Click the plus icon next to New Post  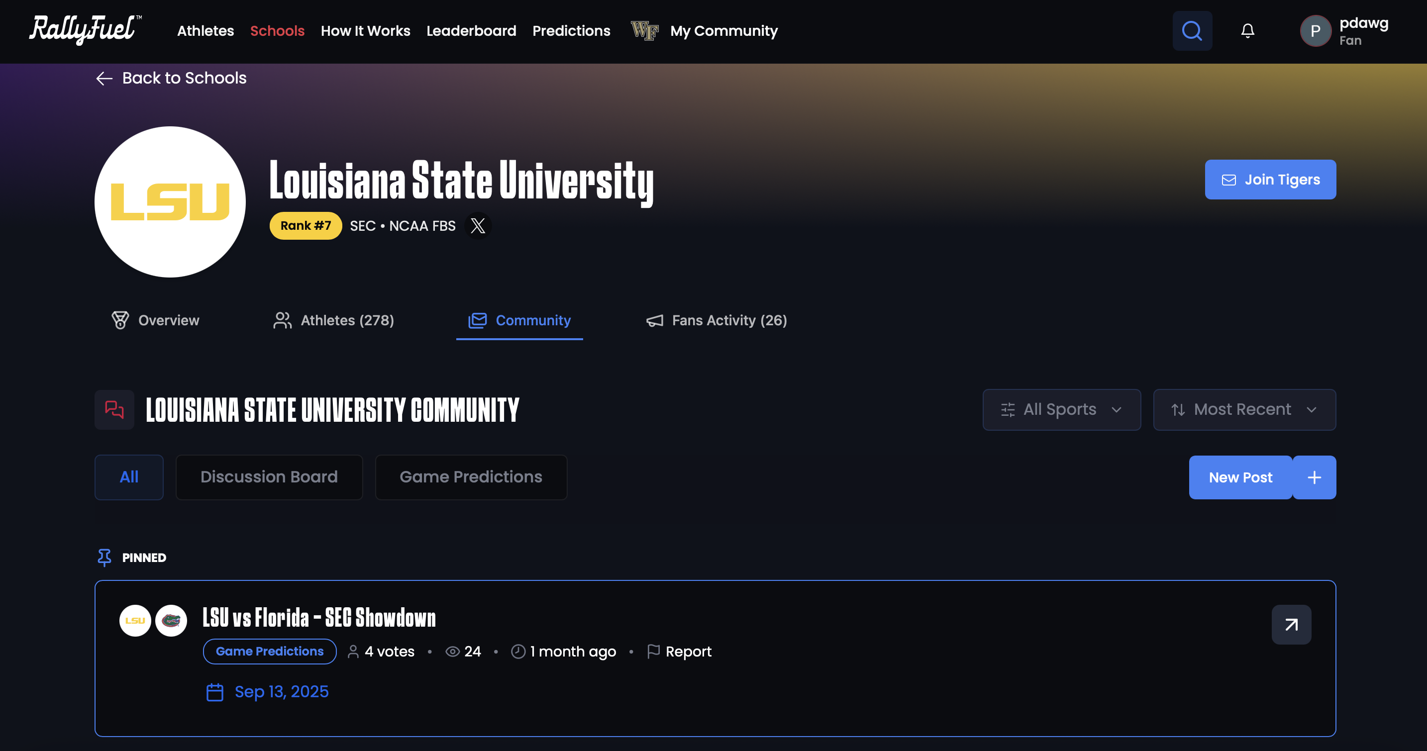tap(1315, 477)
